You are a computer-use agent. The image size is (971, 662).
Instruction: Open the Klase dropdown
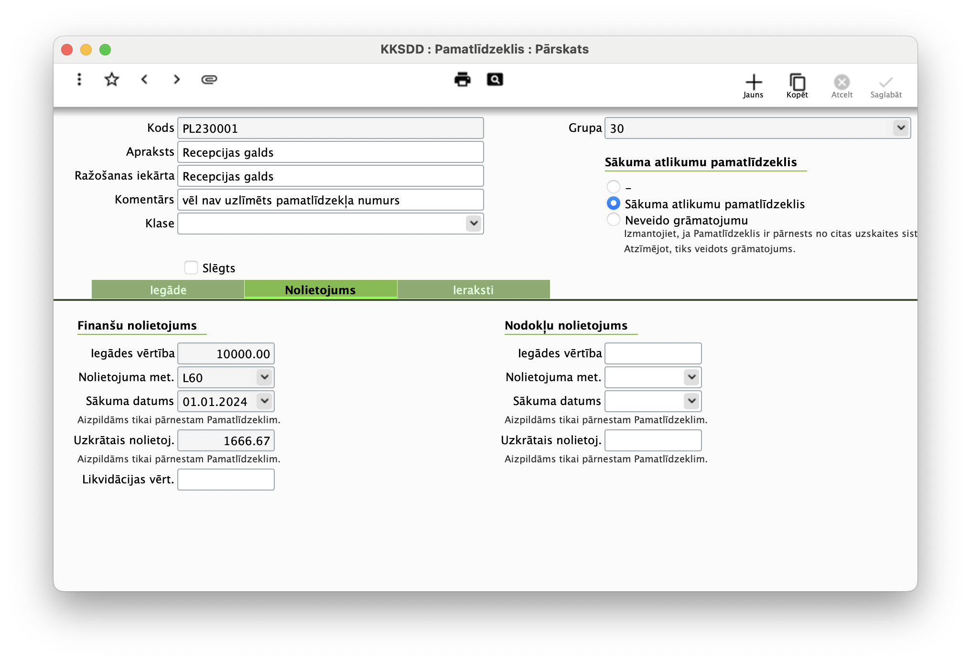[474, 224]
